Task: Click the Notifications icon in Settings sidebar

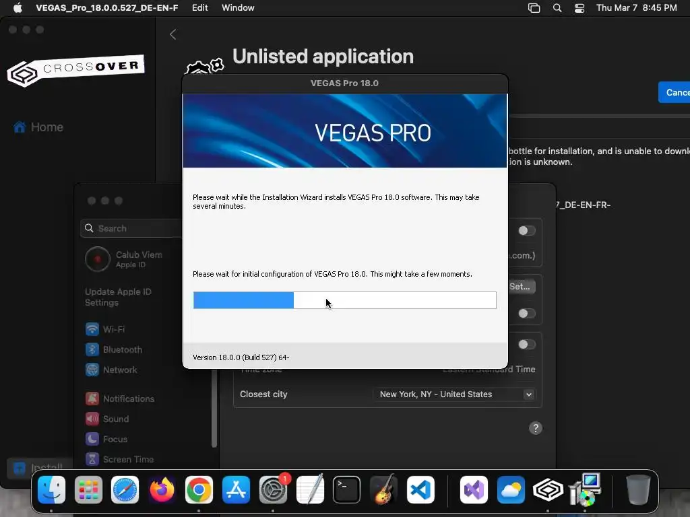Action: tap(92, 399)
